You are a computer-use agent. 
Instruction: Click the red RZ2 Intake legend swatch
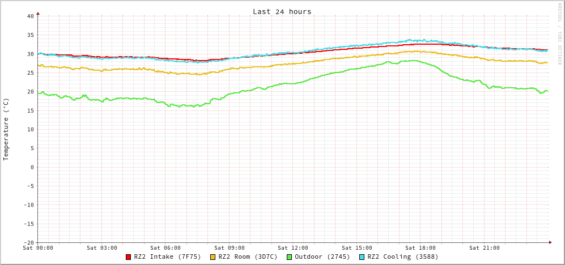(x=129, y=257)
